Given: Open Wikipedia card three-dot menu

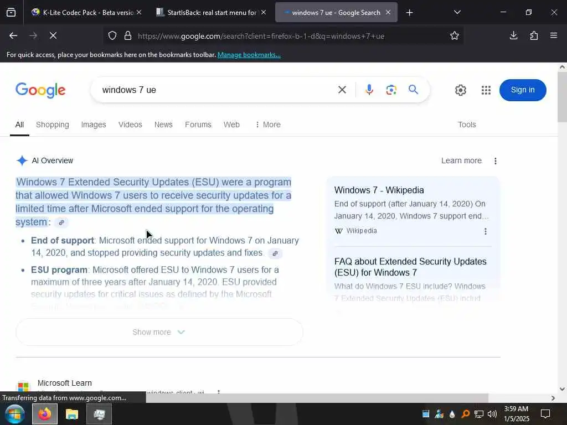Looking at the screenshot, I should click(x=485, y=231).
